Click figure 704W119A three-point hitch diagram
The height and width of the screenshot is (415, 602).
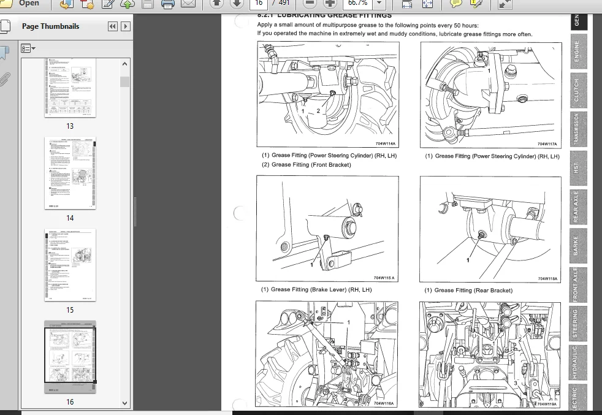pos(490,355)
